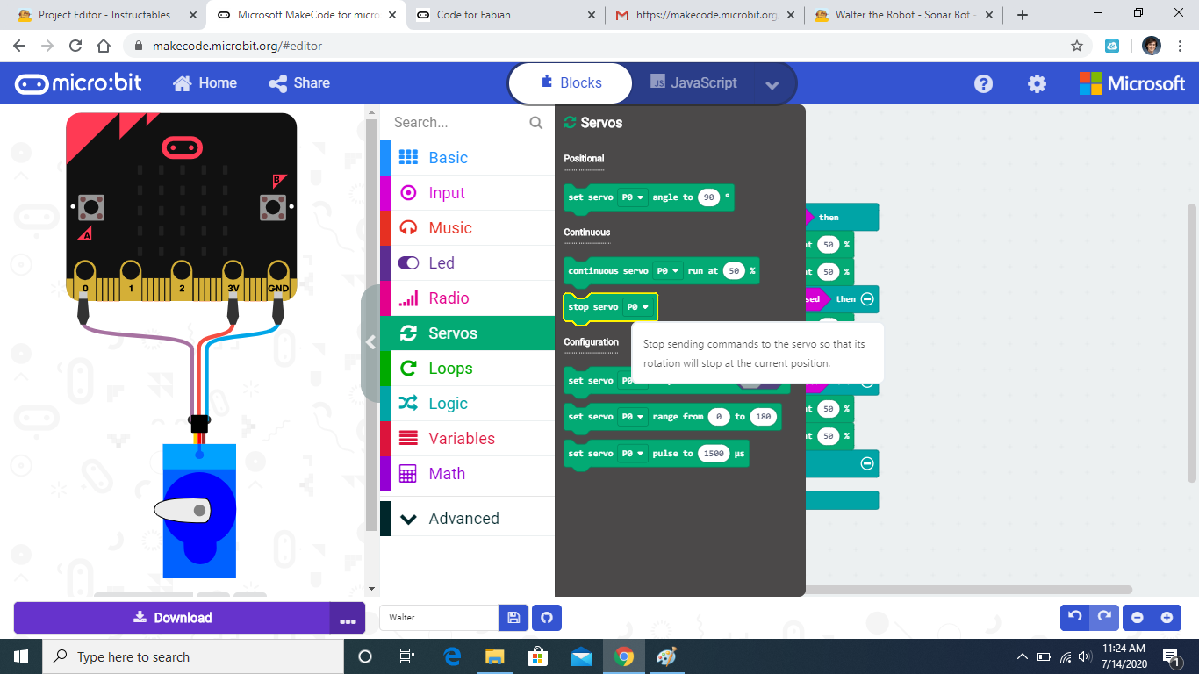Viewport: 1199px width, 674px height.
Task: Switch to Walter the Robot browser tab
Action: tap(904, 15)
